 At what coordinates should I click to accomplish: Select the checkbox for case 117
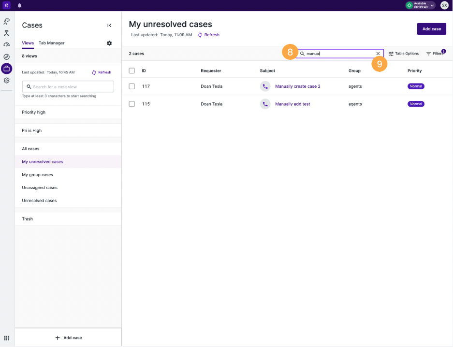(132, 86)
